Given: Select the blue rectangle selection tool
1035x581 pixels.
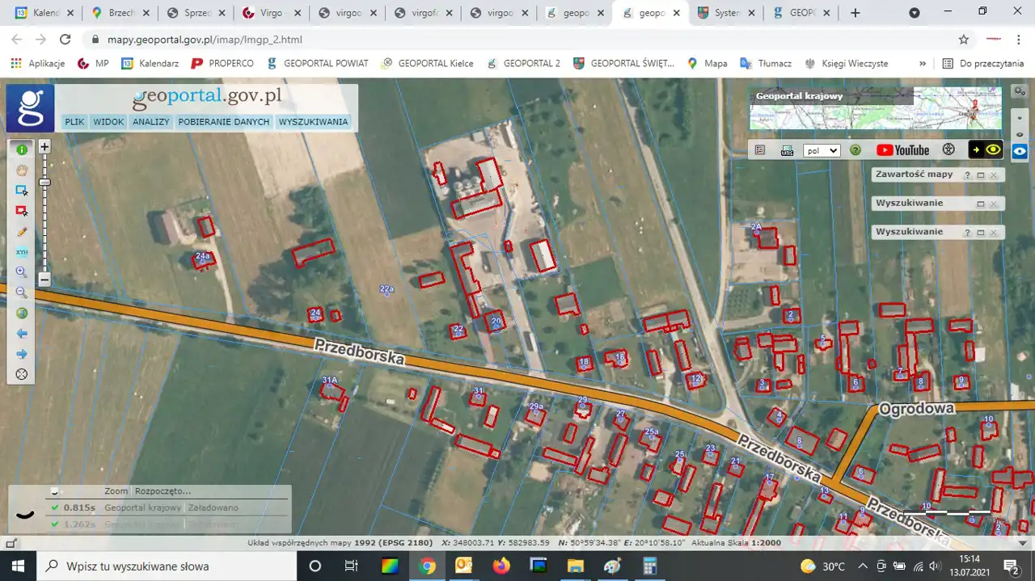Looking at the screenshot, I should click(22, 191).
